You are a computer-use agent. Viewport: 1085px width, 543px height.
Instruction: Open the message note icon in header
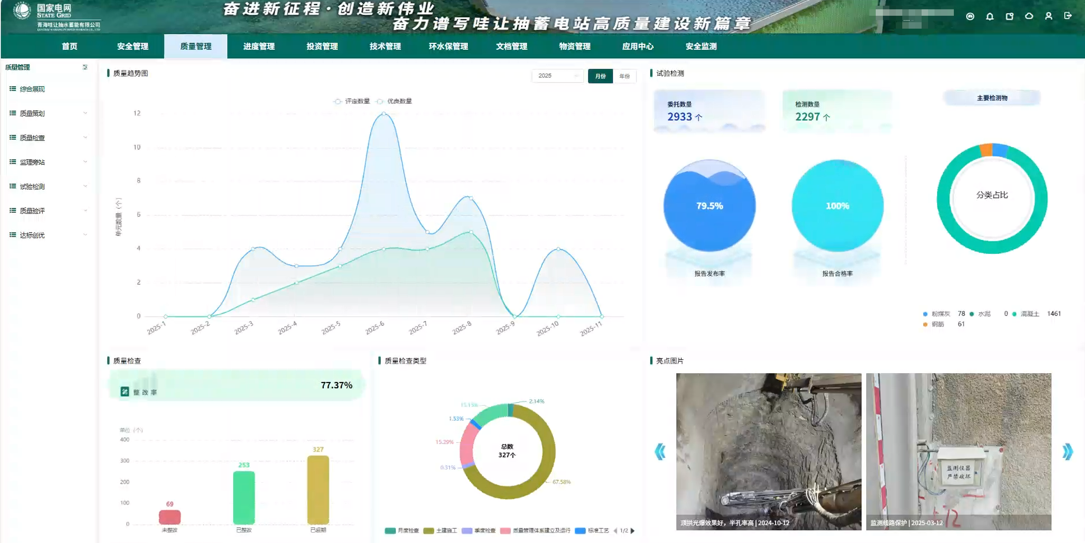click(x=1009, y=16)
